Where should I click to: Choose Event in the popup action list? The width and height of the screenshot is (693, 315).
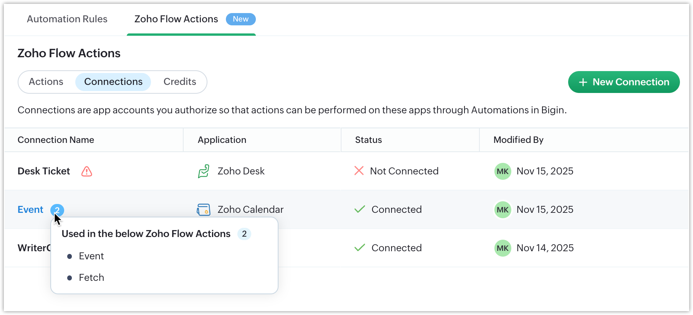(91, 256)
